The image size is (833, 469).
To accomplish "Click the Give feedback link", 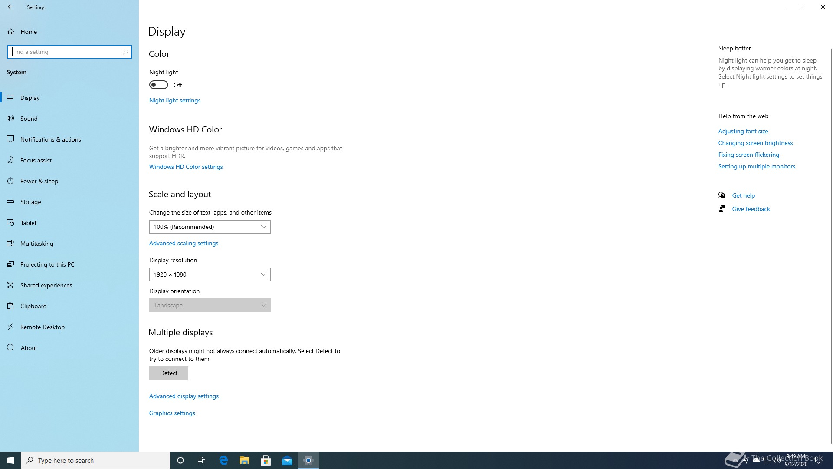I will pyautogui.click(x=751, y=209).
